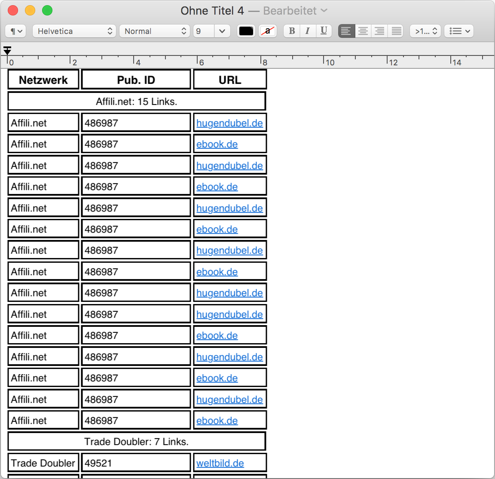495x479 pixels.
Task: Justify the text alignment
Action: point(396,31)
